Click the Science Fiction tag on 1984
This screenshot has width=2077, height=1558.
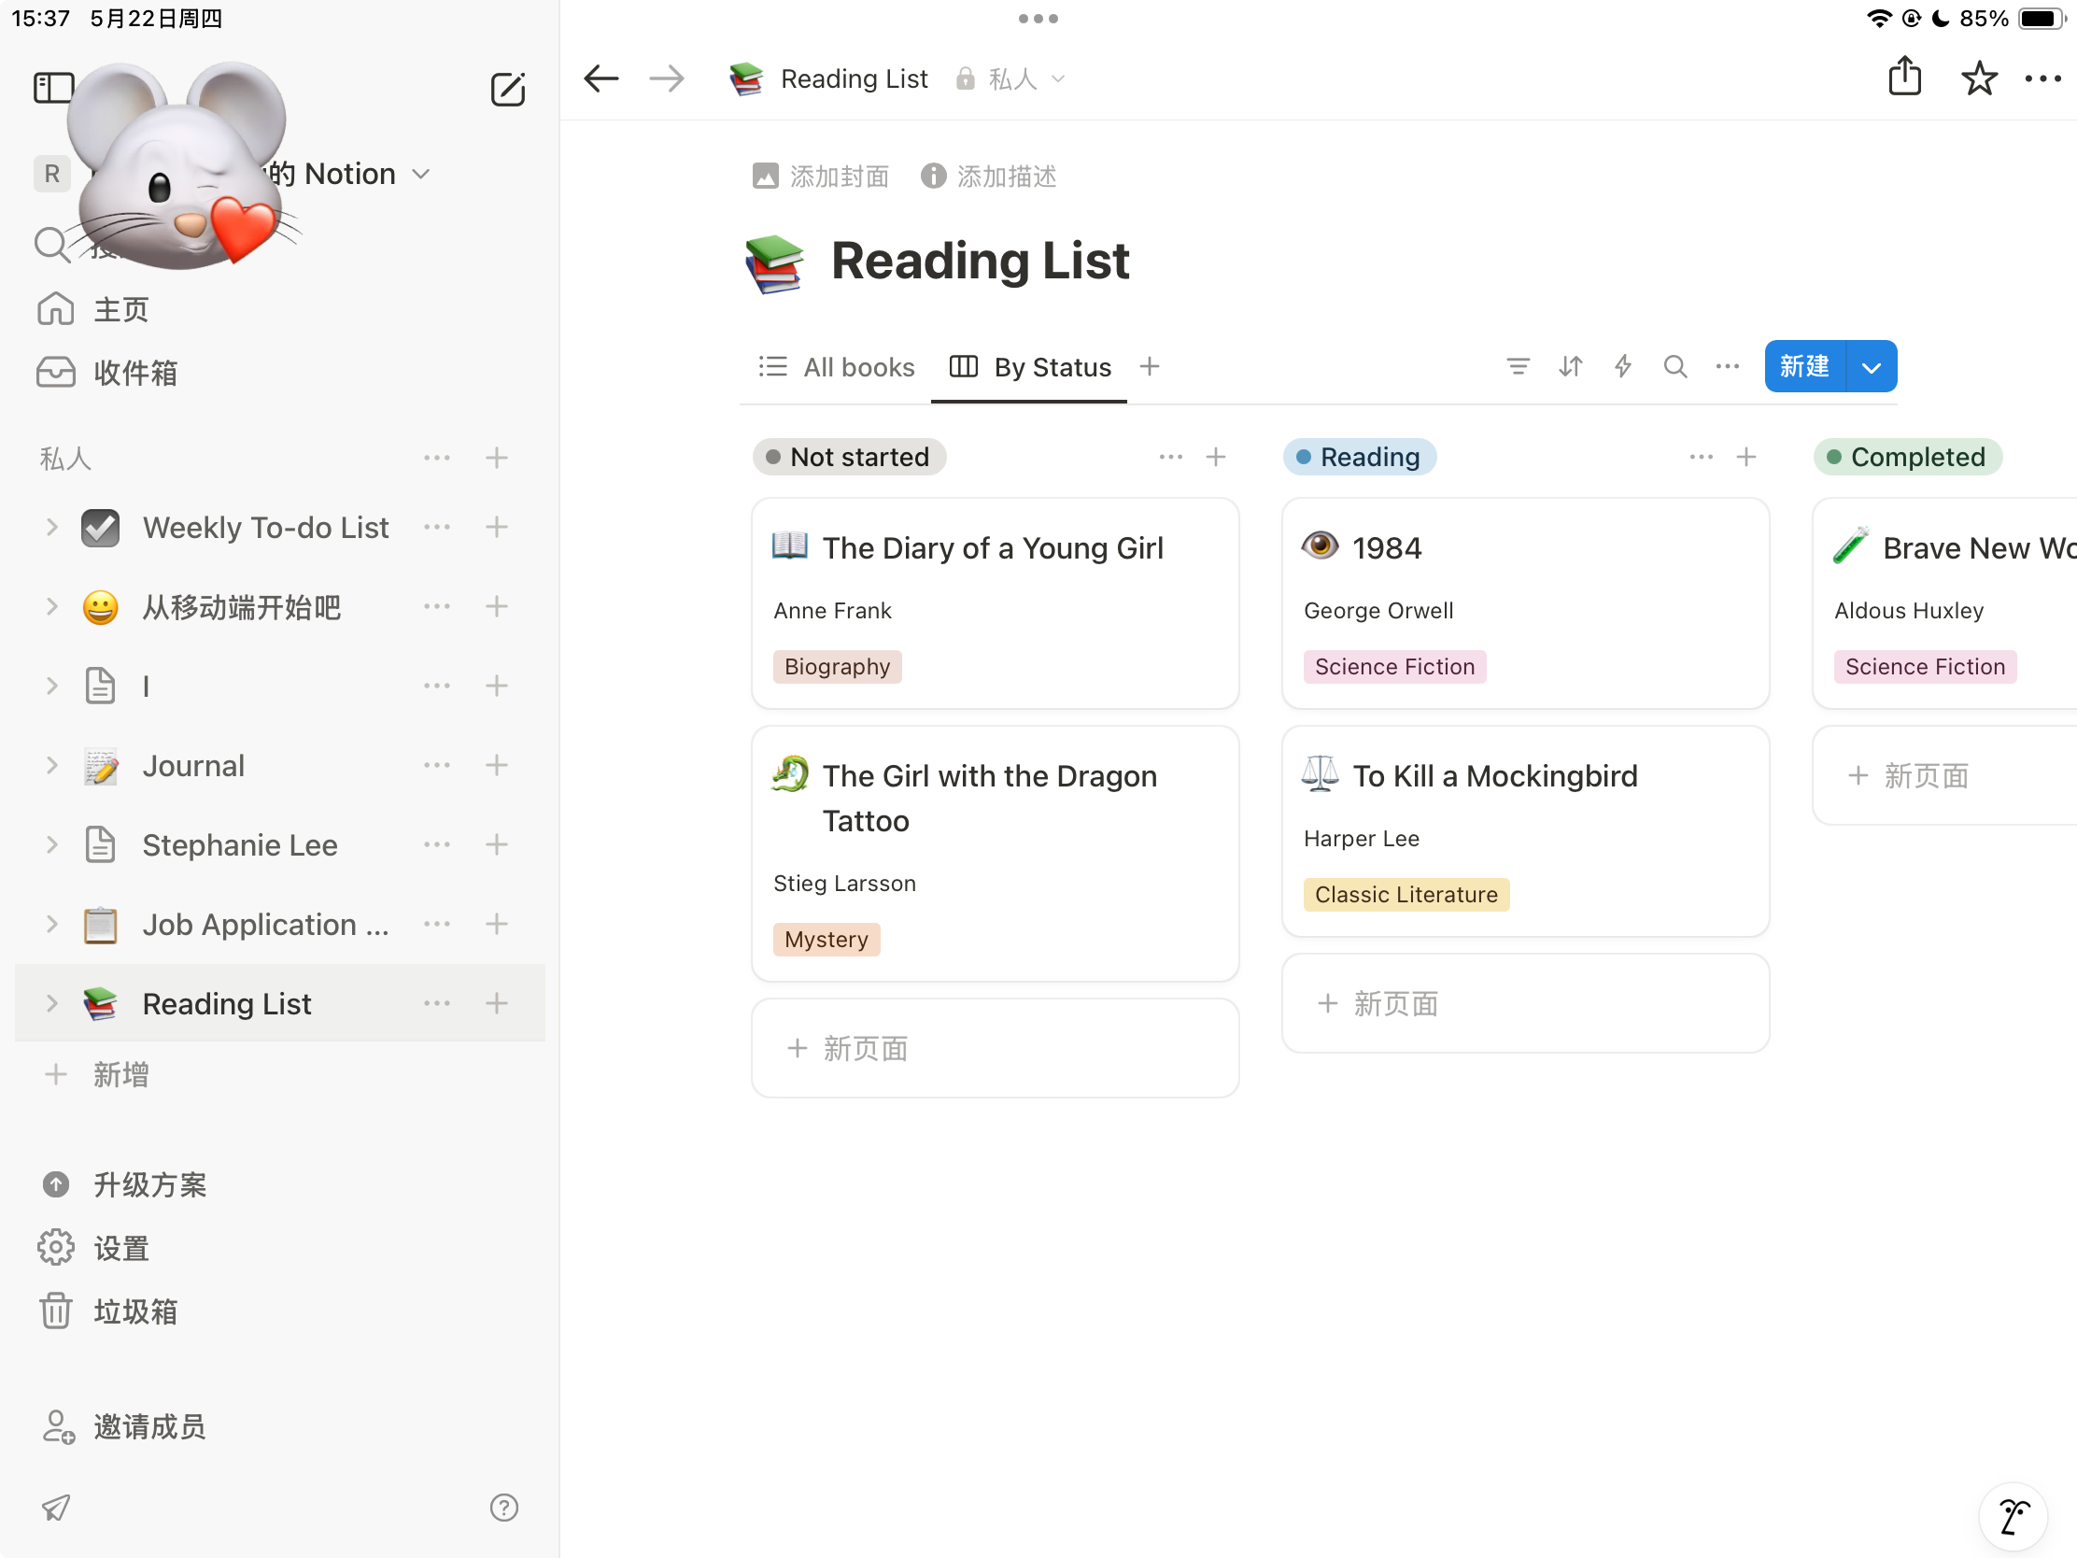[x=1394, y=667]
